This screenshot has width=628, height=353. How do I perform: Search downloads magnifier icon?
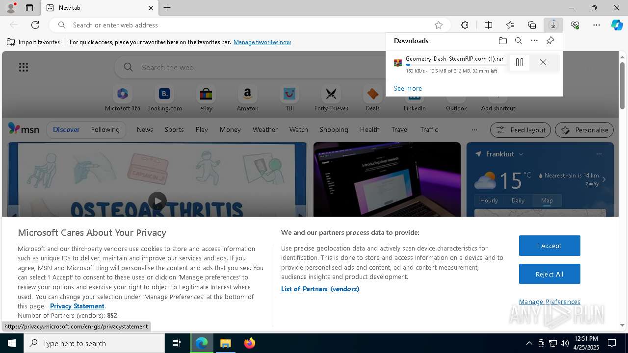519,41
